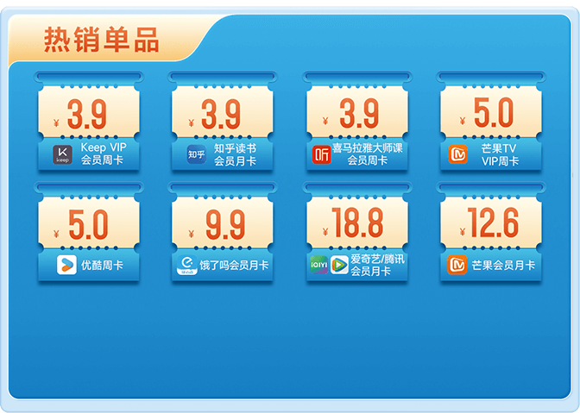Viewport: 580px width, 413px height.
Task: Click the 知乎 blue logo icon
Action: [x=197, y=154]
